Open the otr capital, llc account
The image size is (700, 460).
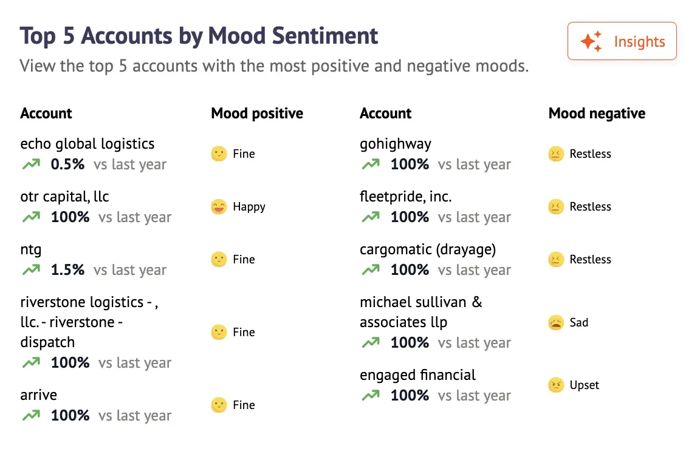click(x=64, y=197)
